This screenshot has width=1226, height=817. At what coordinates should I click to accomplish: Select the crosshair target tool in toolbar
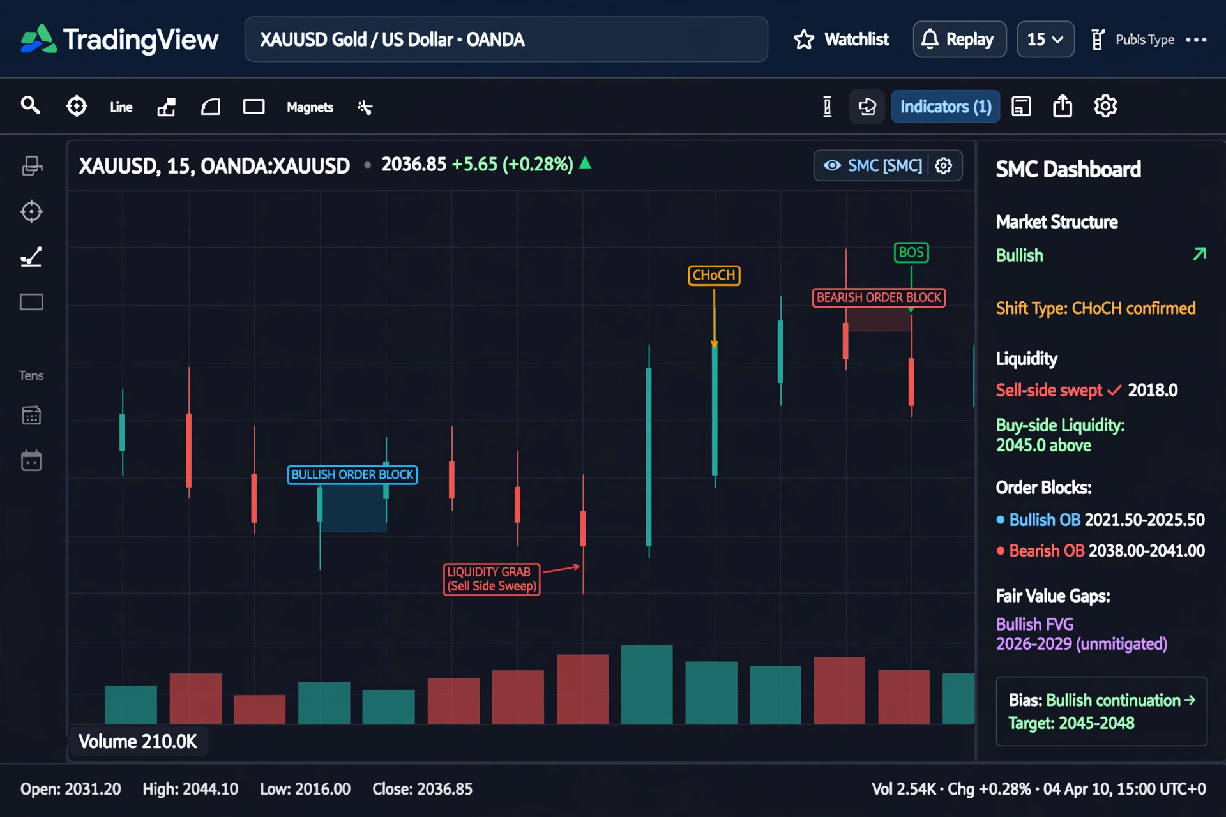tap(77, 106)
